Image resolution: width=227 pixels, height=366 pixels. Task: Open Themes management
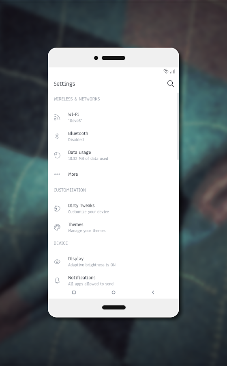[x=113, y=227]
